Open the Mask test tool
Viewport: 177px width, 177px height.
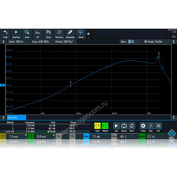(x=48, y=33)
